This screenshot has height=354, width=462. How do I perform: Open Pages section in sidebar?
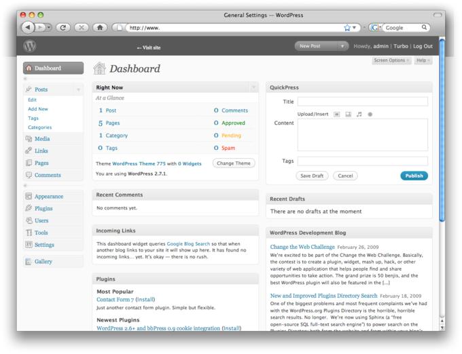coord(41,163)
